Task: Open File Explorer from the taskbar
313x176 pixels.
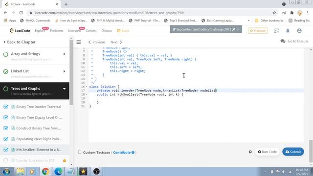Action: (x=20, y=172)
